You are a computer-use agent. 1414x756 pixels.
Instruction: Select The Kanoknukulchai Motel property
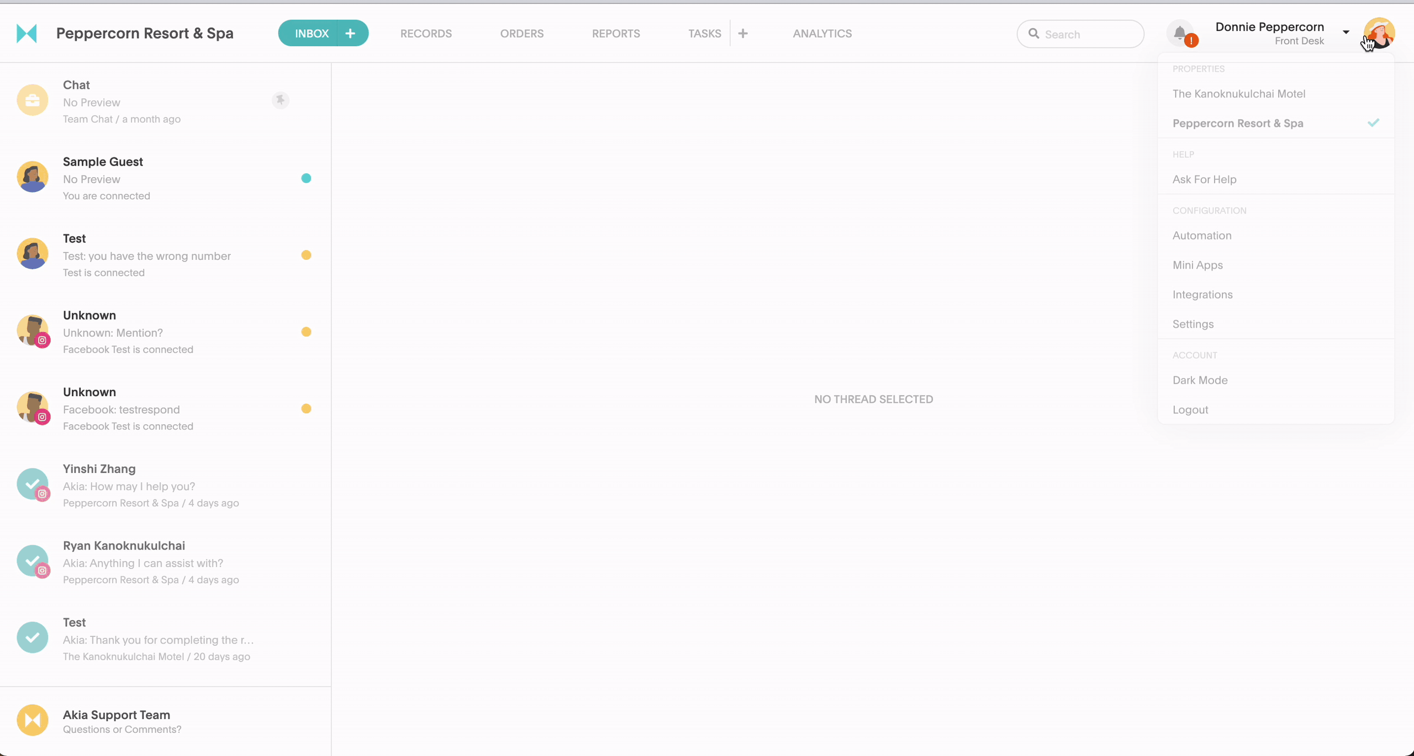pyautogui.click(x=1239, y=93)
